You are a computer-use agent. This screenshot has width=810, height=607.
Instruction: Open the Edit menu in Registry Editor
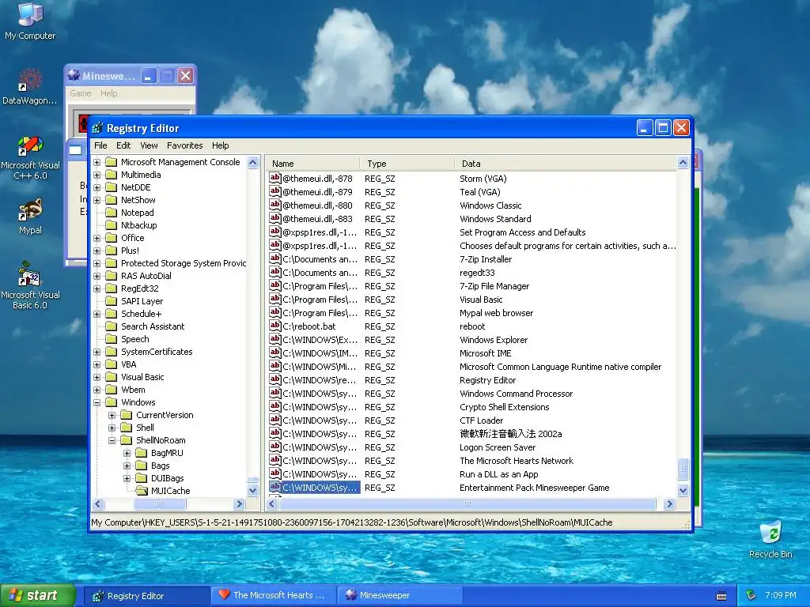(x=123, y=145)
